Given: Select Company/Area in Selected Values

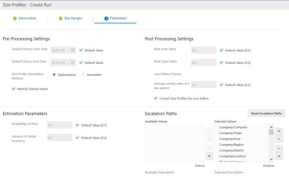Looking at the screenshot, I should coord(230,139).
